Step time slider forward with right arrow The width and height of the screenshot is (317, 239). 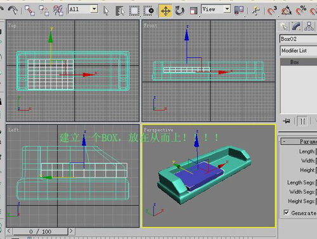tap(71, 231)
